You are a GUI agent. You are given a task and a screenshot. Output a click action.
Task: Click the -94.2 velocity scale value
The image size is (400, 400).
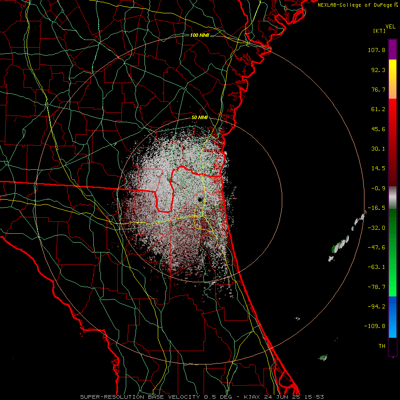(376, 307)
